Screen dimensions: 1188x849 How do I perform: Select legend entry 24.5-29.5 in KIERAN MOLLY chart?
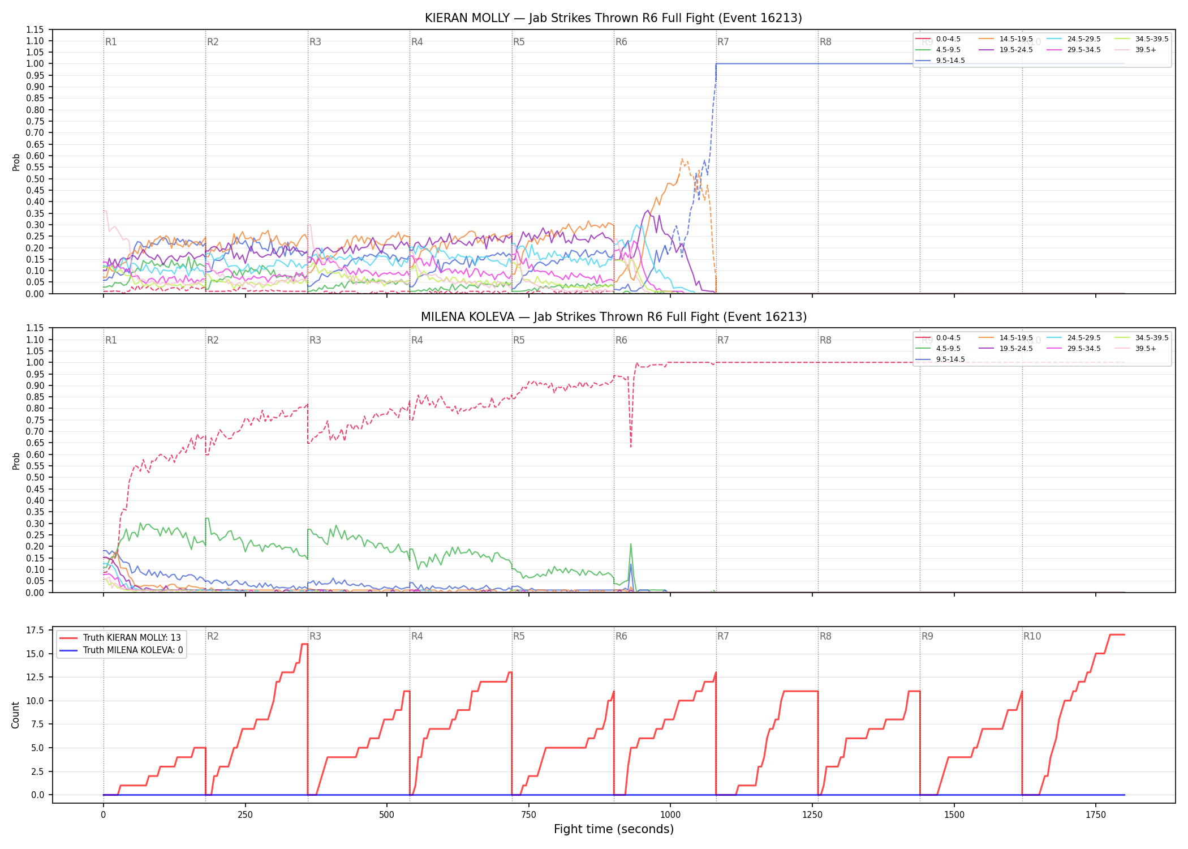[1074, 39]
